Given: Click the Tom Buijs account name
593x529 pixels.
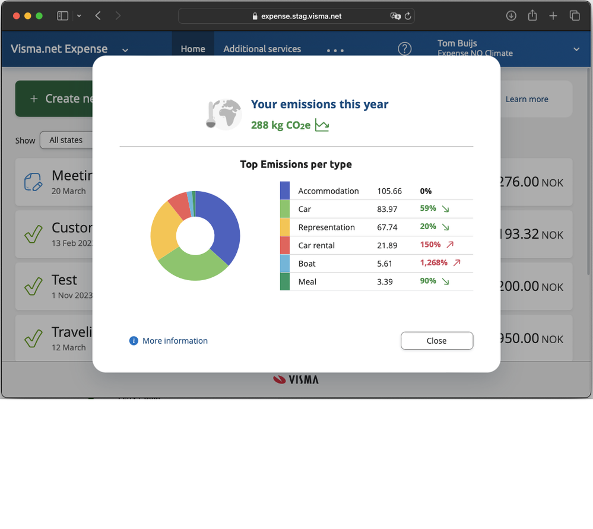Looking at the screenshot, I should [x=457, y=43].
